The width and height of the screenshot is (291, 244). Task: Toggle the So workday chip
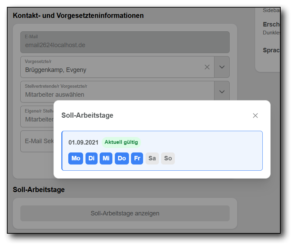168,158
